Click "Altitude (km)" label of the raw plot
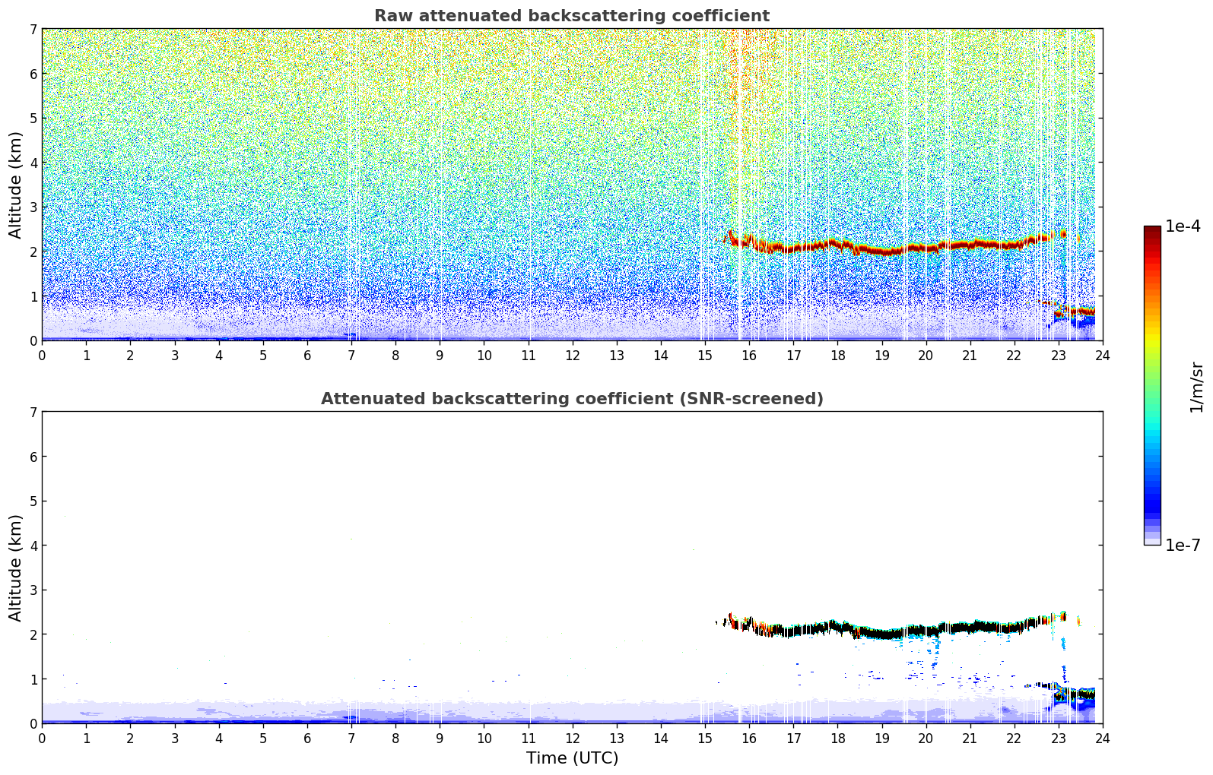Screen dimensions: 1213x775 pyautogui.click(x=16, y=185)
